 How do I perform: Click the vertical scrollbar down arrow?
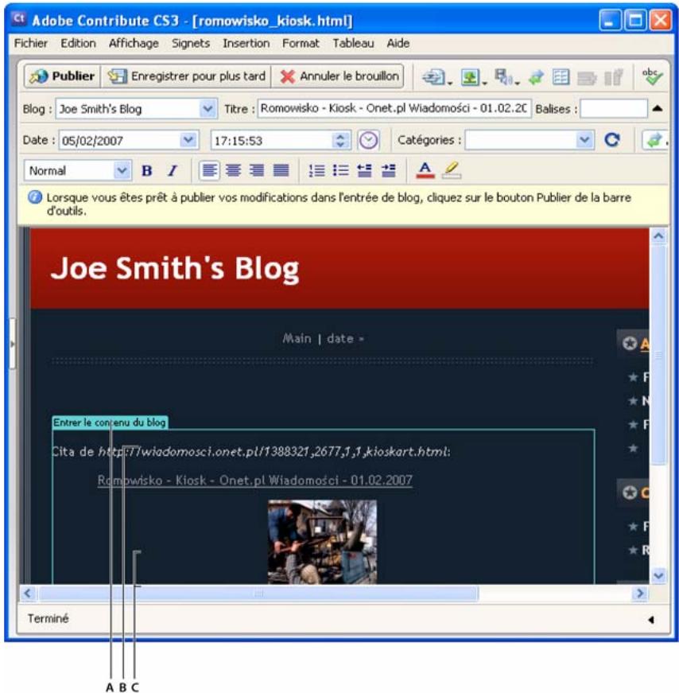click(658, 575)
